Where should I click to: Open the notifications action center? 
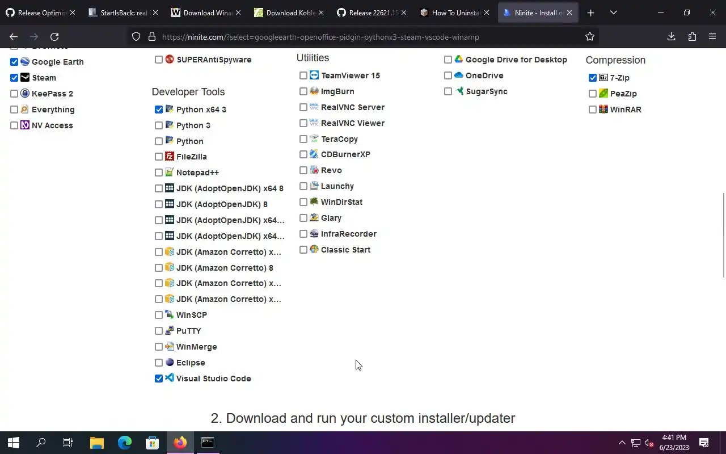[x=704, y=443]
